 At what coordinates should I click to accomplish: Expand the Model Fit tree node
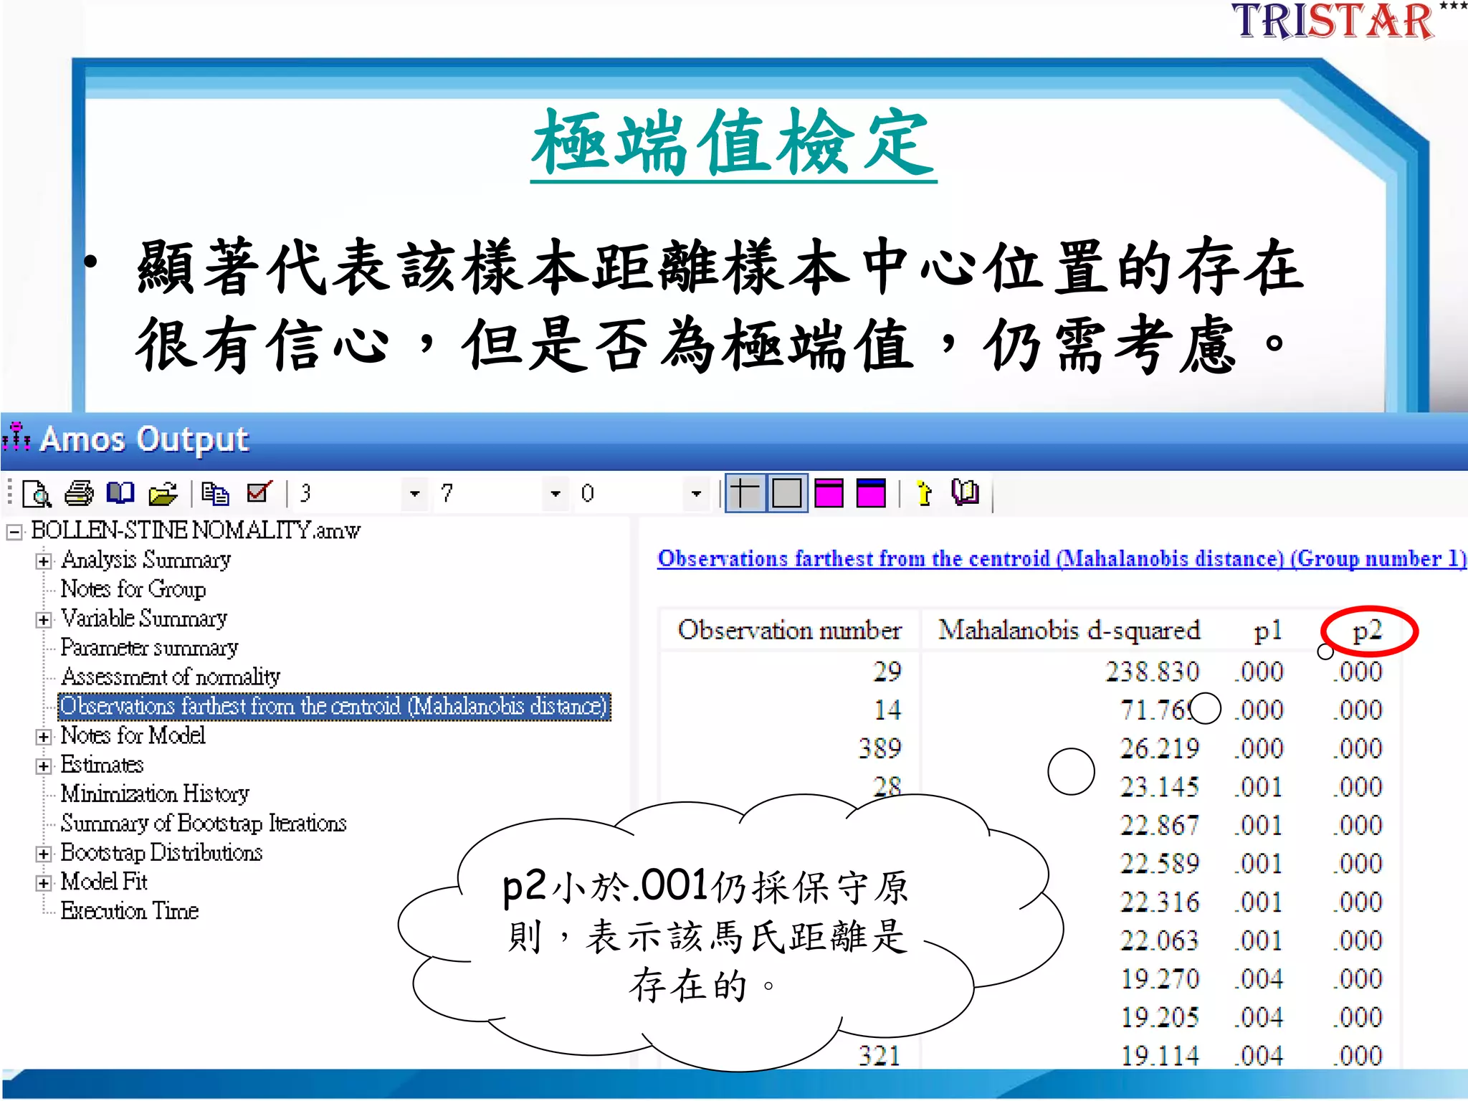[x=44, y=883]
